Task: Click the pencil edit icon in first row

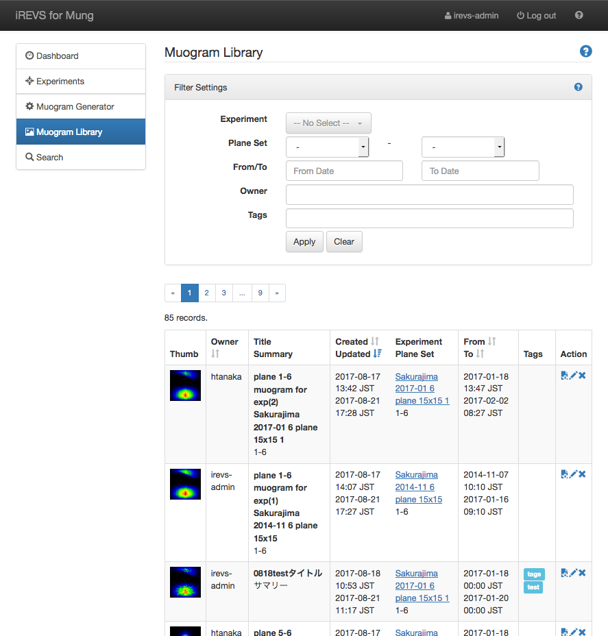Action: tap(573, 376)
